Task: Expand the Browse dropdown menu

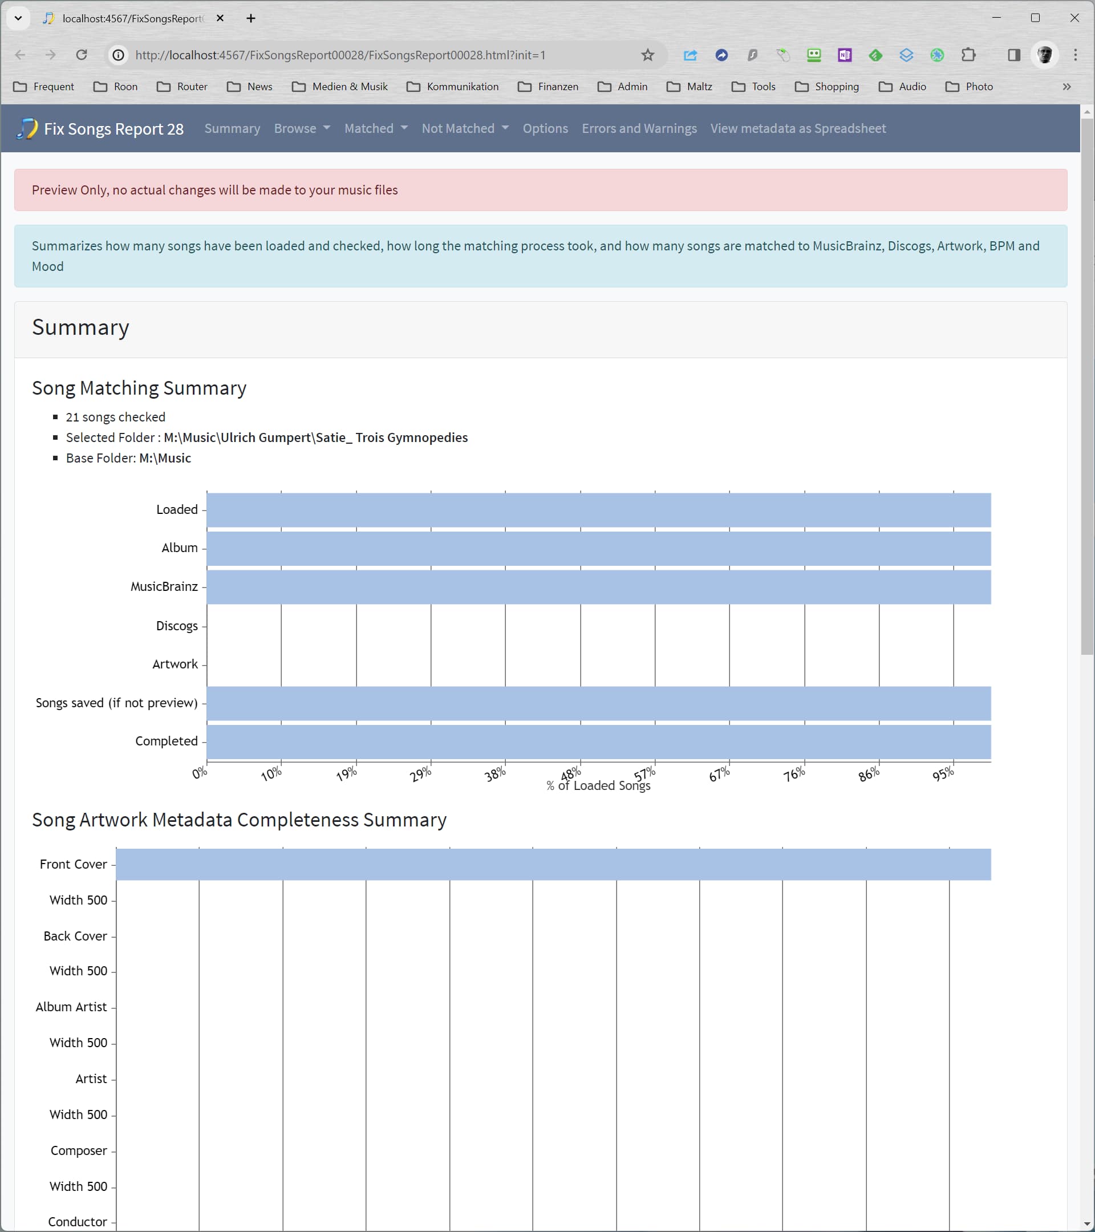Action: (x=301, y=128)
